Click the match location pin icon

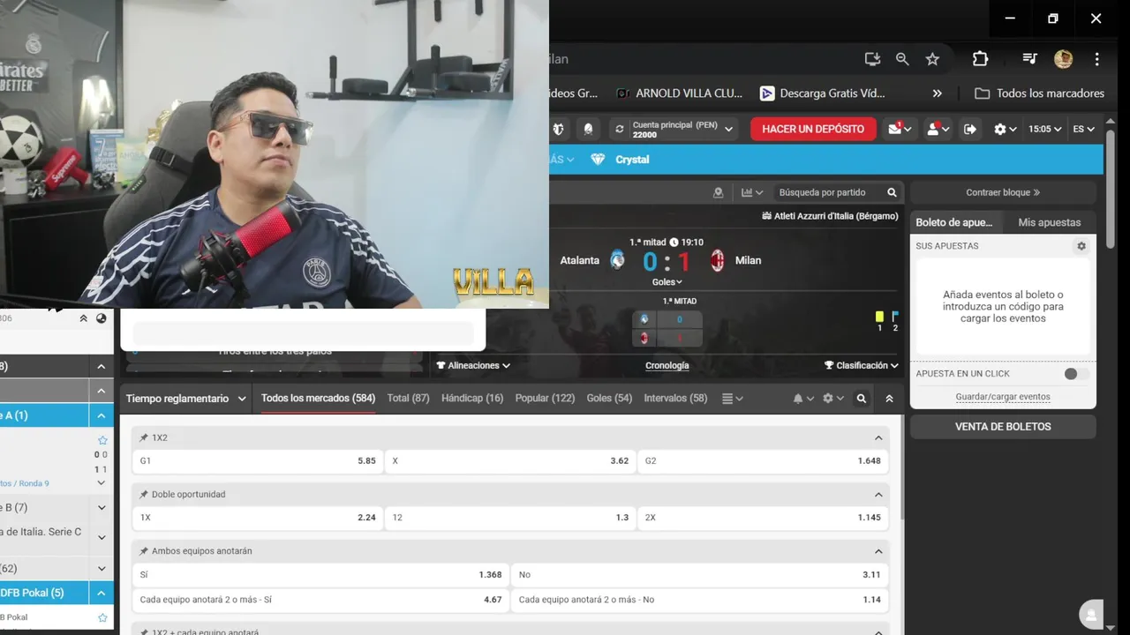click(x=718, y=192)
